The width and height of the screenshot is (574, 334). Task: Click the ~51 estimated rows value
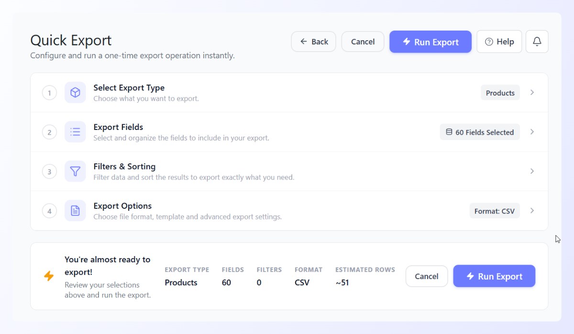coord(342,282)
